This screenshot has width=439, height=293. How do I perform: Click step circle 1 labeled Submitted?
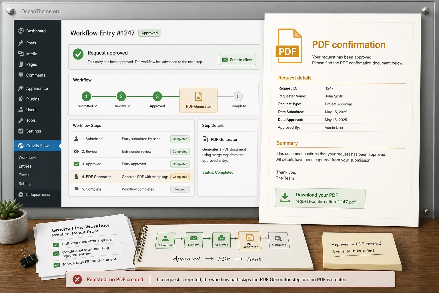pos(86,96)
